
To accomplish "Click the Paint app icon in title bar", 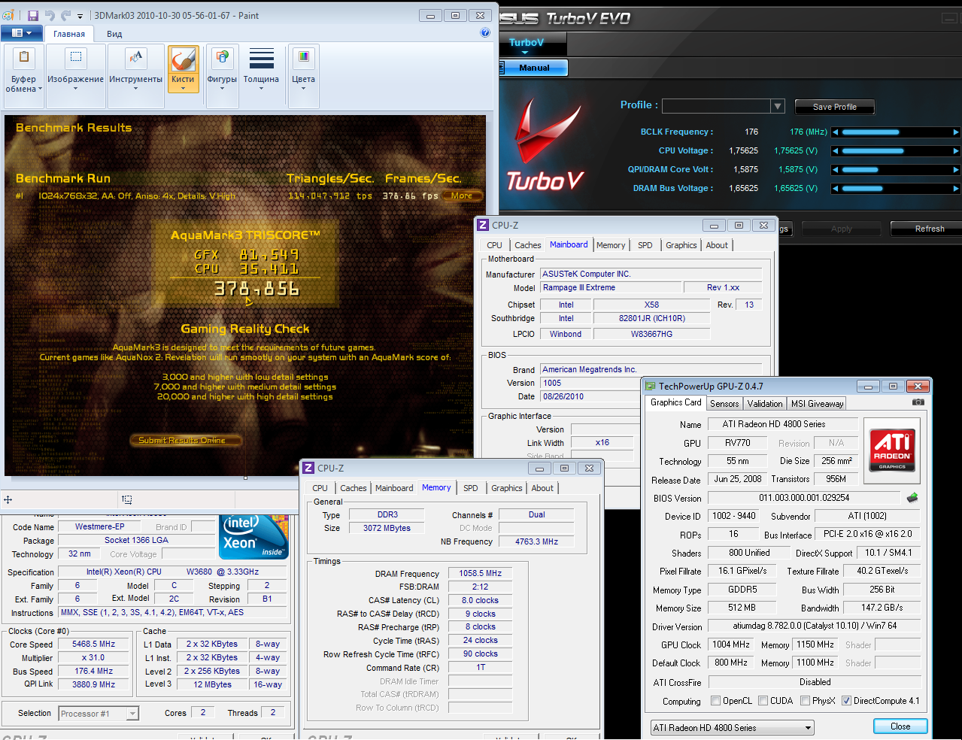I will point(9,15).
